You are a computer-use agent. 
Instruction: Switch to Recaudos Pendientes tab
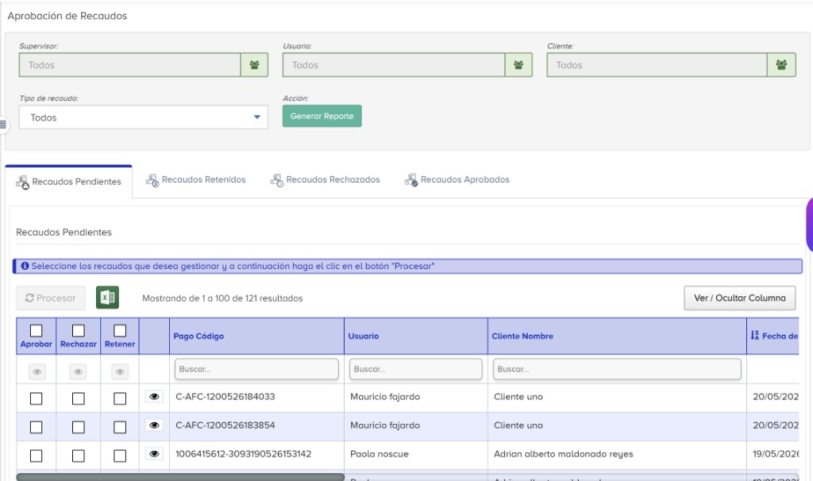(68, 182)
